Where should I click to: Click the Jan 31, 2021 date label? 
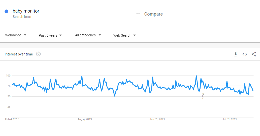(x=157, y=119)
